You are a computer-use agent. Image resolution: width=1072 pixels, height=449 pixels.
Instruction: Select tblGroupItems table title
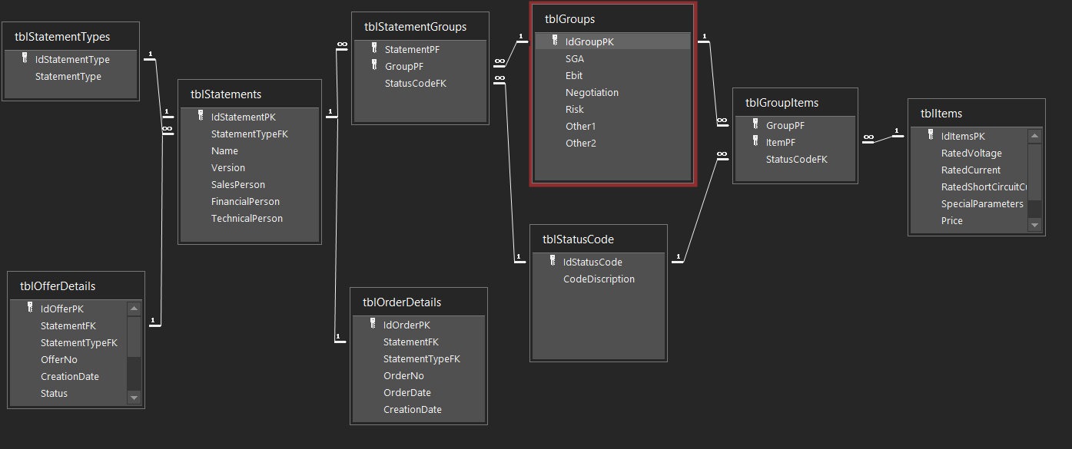[782, 102]
